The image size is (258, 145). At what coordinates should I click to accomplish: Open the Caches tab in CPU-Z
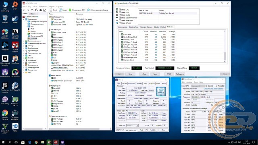tap(125, 83)
